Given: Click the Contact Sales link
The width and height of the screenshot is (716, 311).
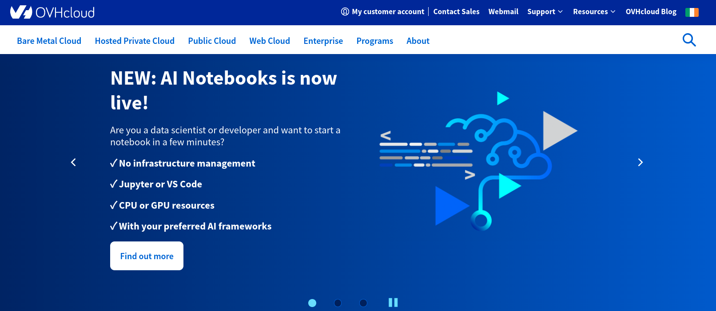Looking at the screenshot, I should pos(457,12).
